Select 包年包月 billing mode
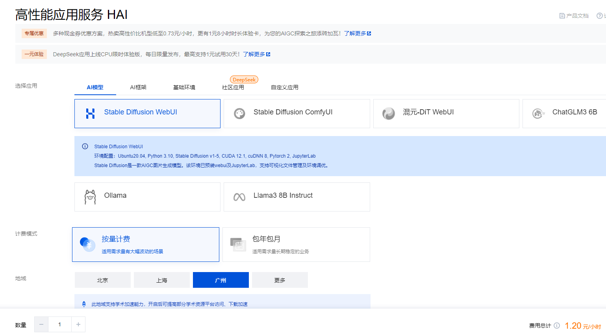Image resolution: width=606 pixels, height=333 pixels. pyautogui.click(x=296, y=245)
